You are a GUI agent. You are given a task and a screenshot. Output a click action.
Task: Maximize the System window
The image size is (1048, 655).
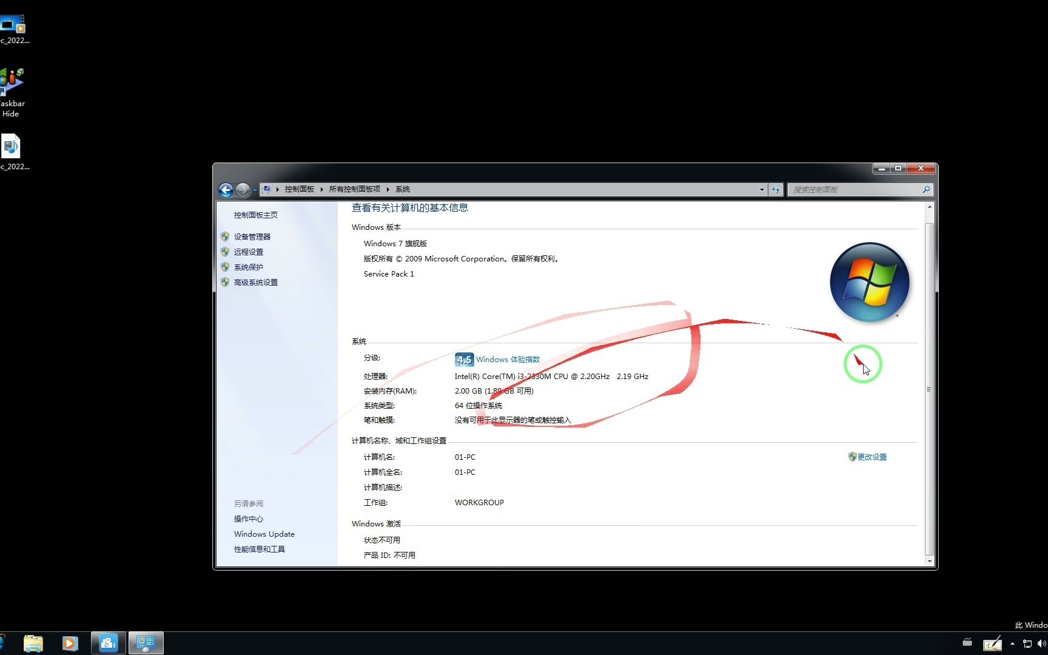898,168
